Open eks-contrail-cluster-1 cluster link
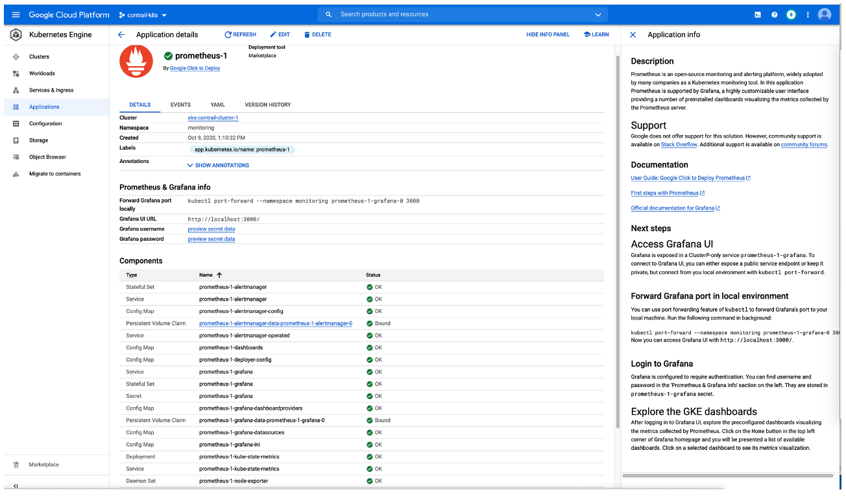Viewport: 846px width, 496px height. tap(213, 118)
